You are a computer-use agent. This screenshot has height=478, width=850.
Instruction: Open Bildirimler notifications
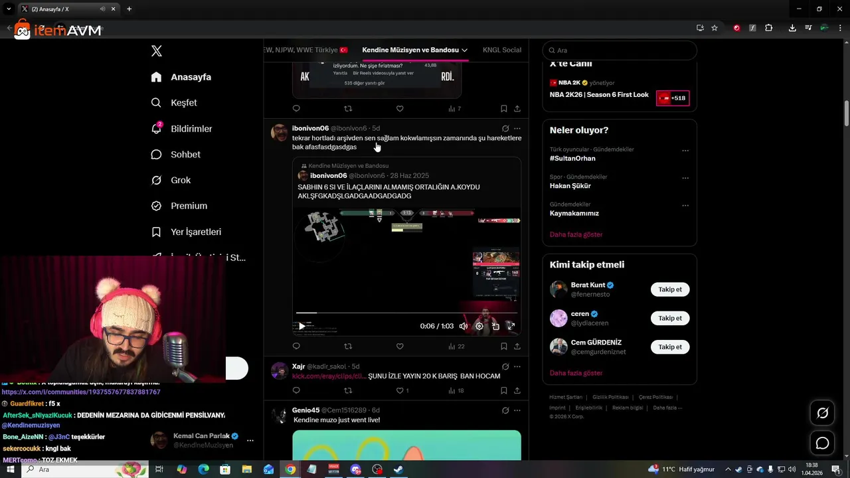coord(182,129)
